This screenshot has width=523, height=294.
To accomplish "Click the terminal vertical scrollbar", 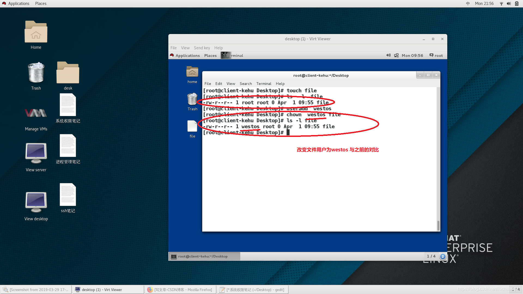I will 438,226.
